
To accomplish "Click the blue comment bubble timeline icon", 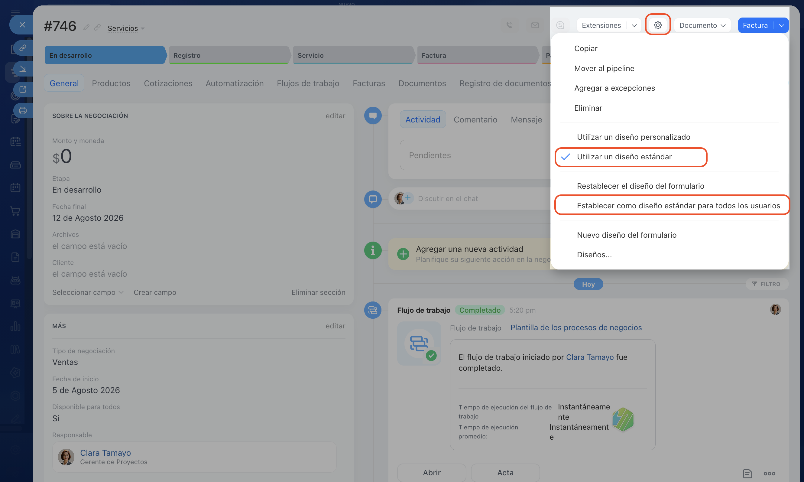I will click(373, 116).
